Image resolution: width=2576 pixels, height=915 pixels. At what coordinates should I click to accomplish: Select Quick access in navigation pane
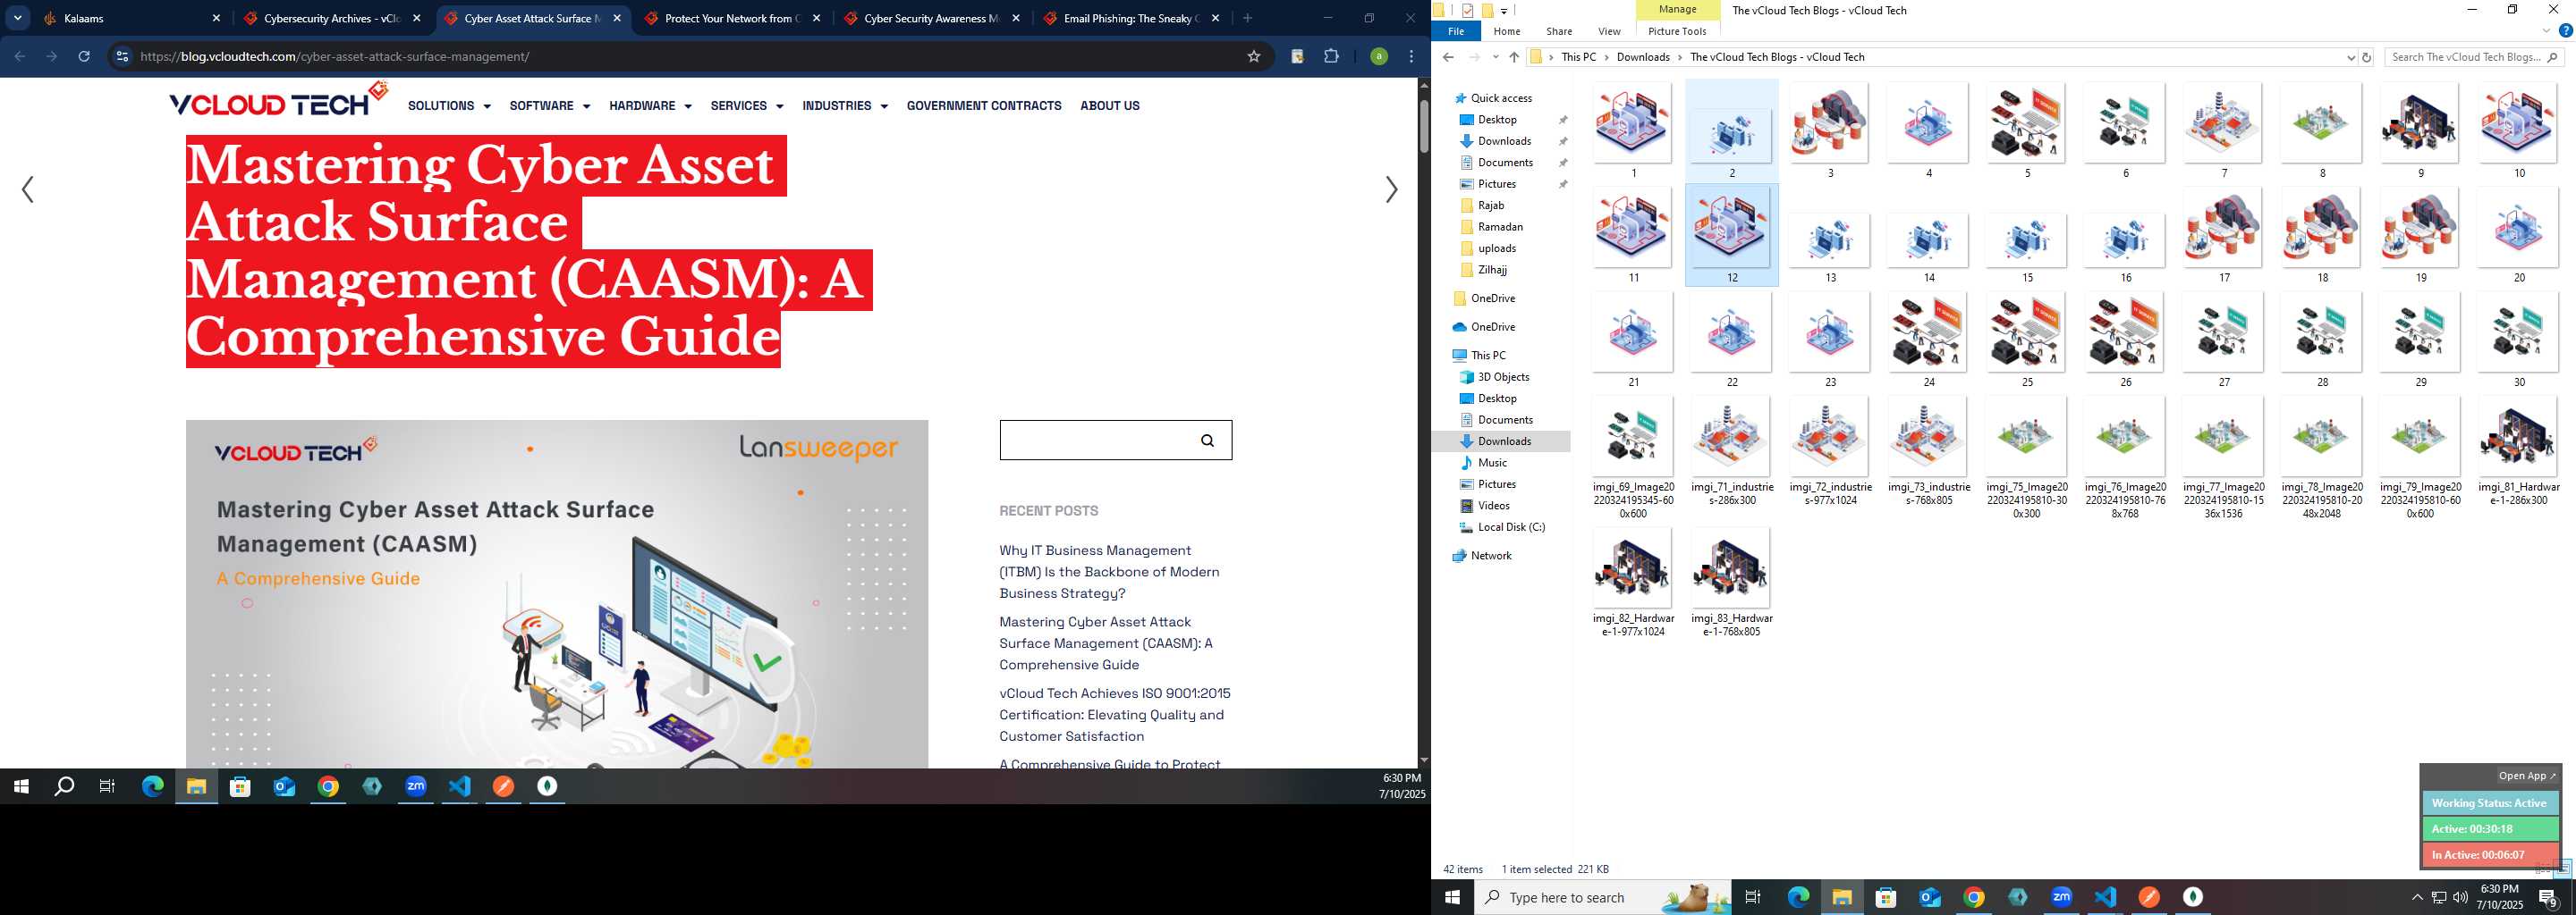click(x=1501, y=98)
